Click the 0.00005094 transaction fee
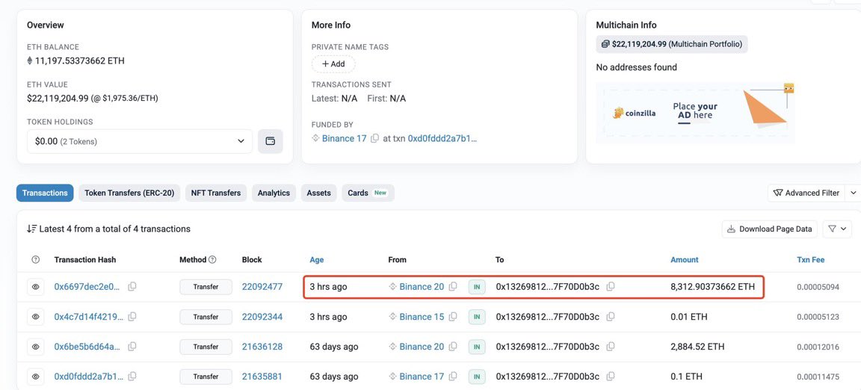Screen dimensions: 861x390 coord(818,287)
